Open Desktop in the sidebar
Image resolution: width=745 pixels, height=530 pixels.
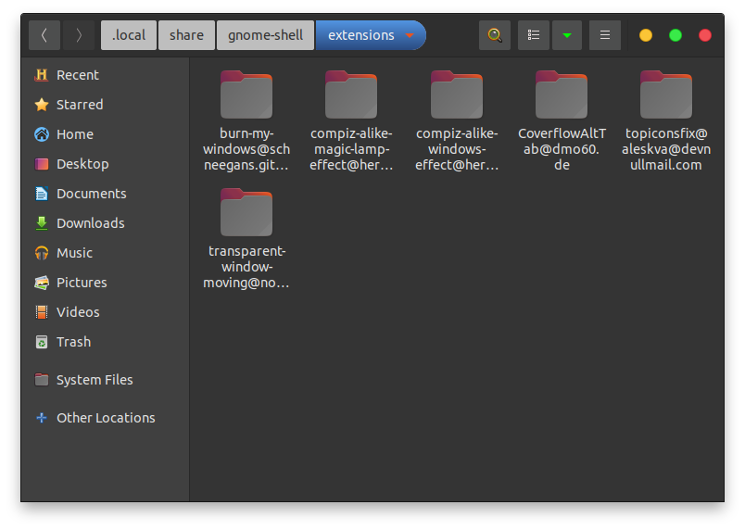105,164
